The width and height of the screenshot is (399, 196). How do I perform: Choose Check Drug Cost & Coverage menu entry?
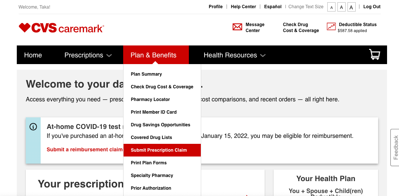point(162,87)
